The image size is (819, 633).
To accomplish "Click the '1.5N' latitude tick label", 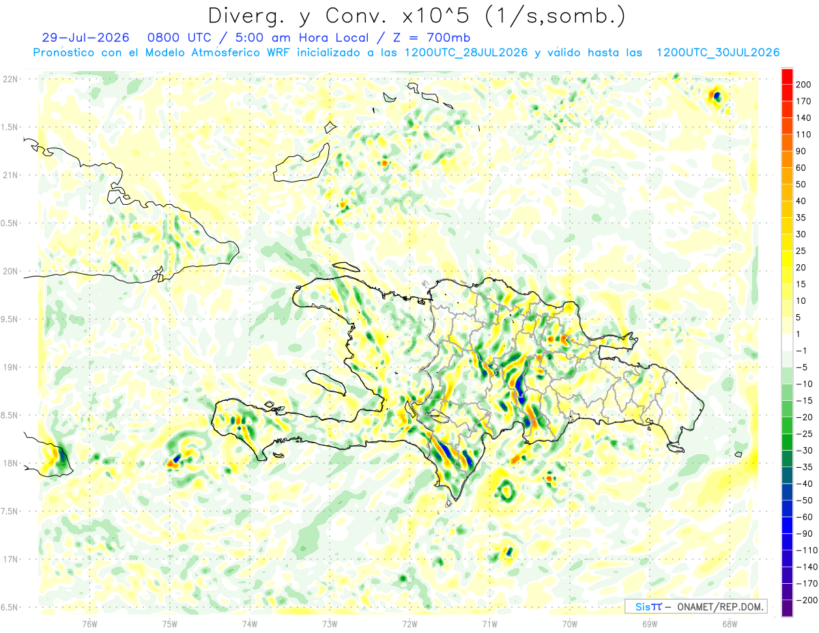I will click(x=10, y=127).
